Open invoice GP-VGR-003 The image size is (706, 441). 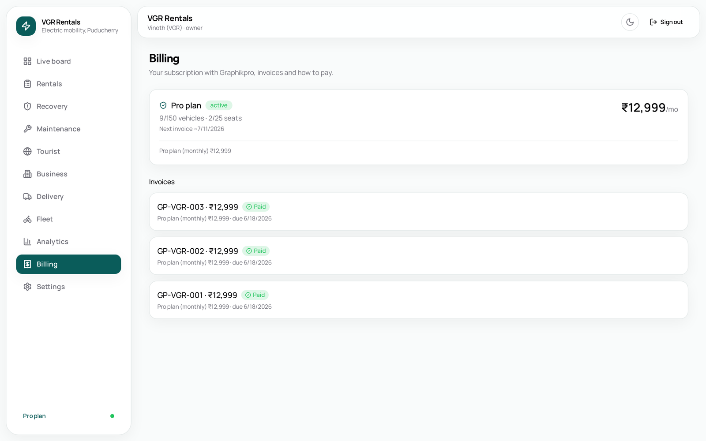coord(418,212)
